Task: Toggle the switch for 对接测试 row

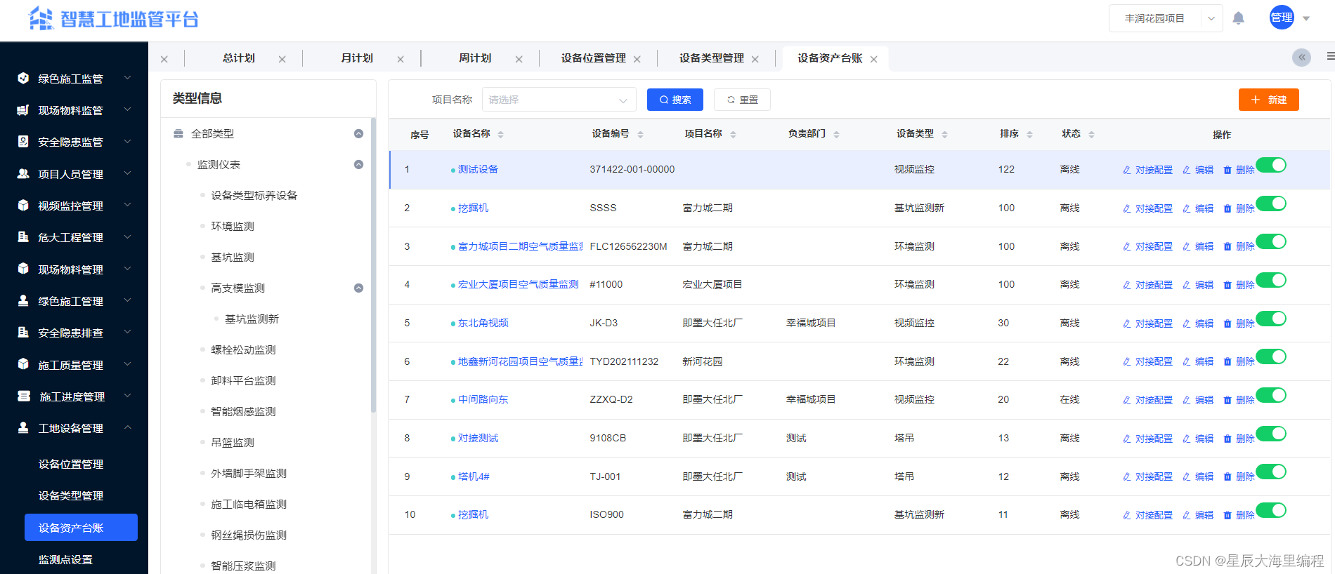Action: point(1271,434)
